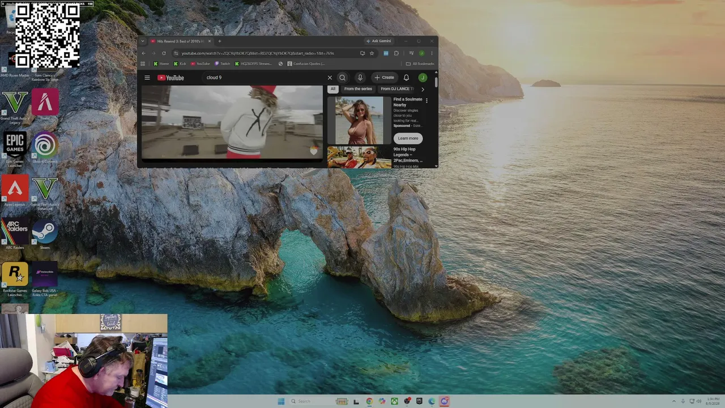Open the Home bookmark
This screenshot has height=408, width=725.
pyautogui.click(x=161, y=64)
